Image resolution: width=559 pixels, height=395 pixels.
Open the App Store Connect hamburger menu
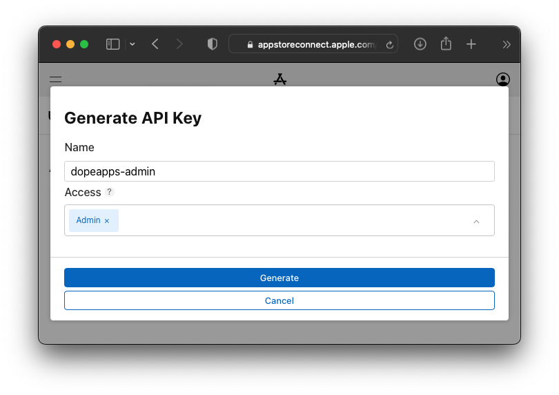tap(56, 79)
